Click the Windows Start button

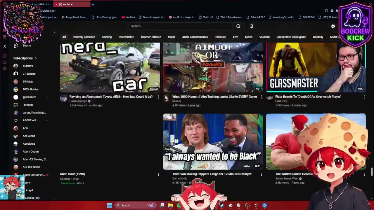pos(110,205)
